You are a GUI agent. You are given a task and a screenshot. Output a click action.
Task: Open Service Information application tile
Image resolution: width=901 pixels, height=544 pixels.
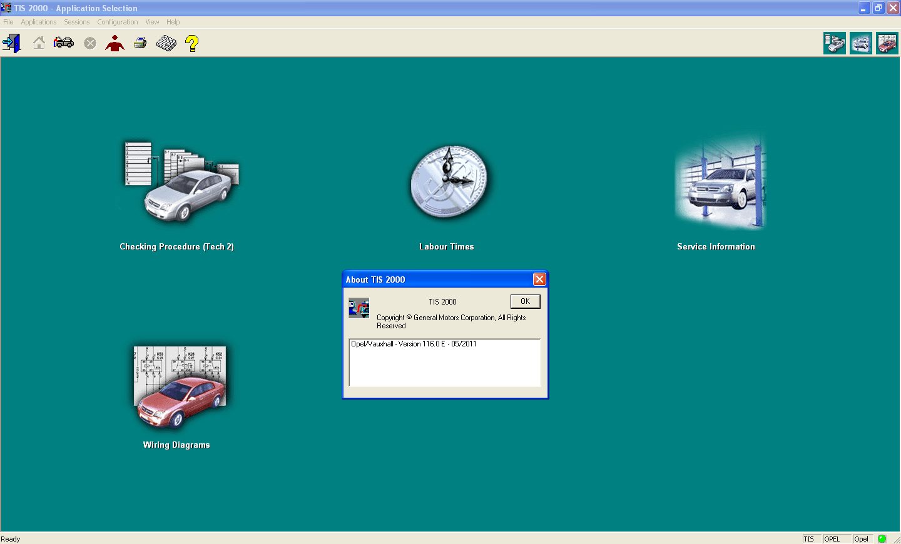(x=721, y=183)
